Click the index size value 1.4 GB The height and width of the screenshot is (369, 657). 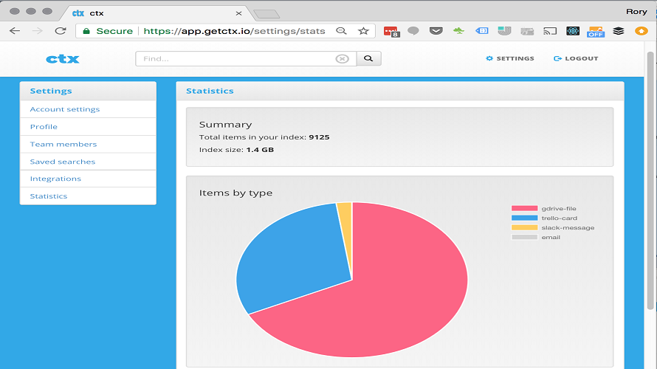tap(260, 150)
